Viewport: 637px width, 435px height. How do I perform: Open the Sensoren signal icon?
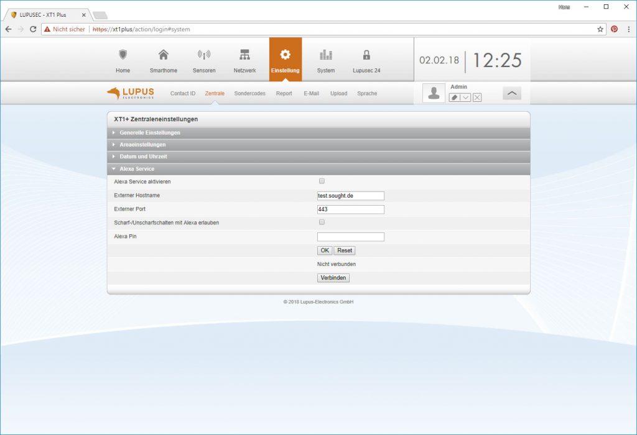tap(204, 55)
